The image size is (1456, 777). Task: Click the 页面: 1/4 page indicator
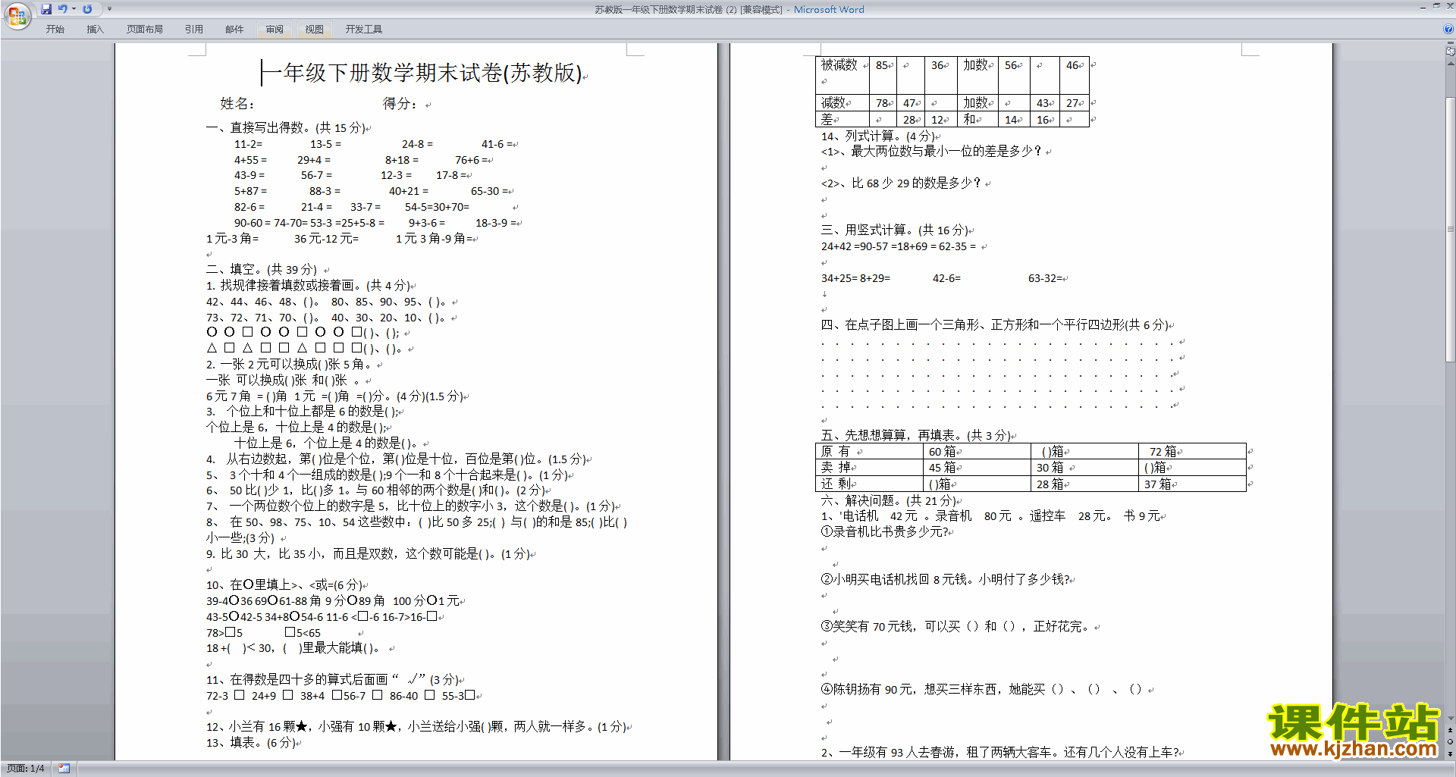[26, 769]
